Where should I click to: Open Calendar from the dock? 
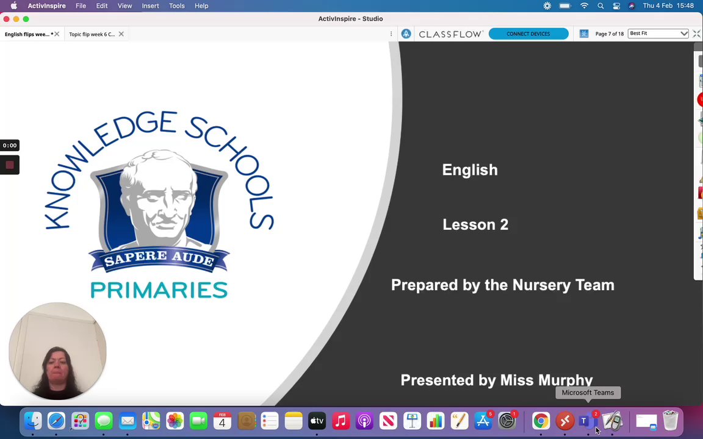pyautogui.click(x=222, y=421)
